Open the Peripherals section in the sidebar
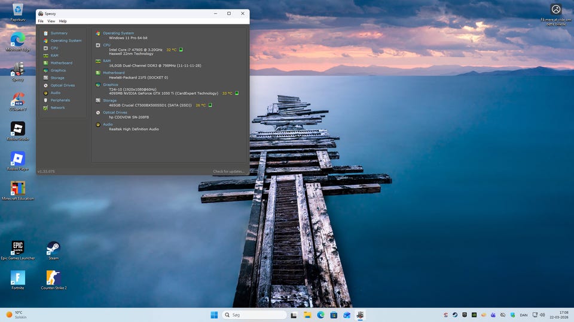The width and height of the screenshot is (574, 322). (x=60, y=100)
